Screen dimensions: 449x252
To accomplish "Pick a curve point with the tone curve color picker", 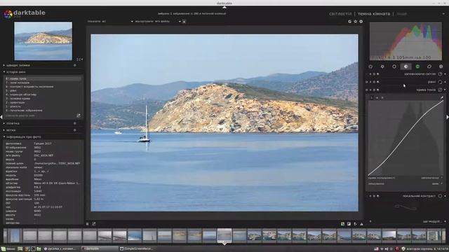I will [442, 98].
